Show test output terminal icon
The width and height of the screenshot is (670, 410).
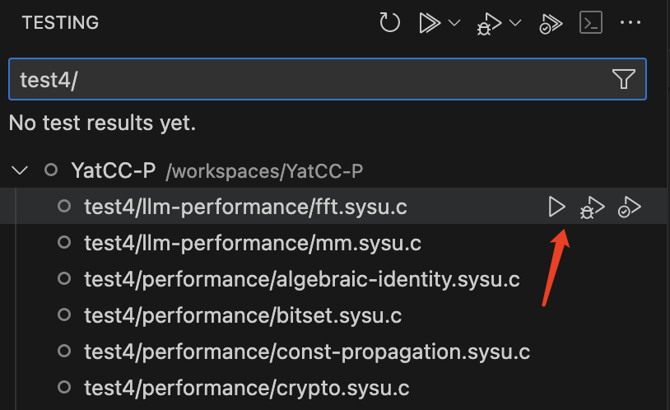tap(590, 23)
